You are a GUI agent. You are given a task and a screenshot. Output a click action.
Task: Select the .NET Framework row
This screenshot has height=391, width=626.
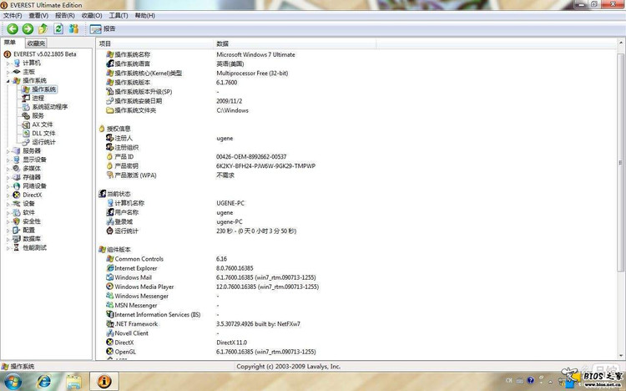pyautogui.click(x=356, y=324)
